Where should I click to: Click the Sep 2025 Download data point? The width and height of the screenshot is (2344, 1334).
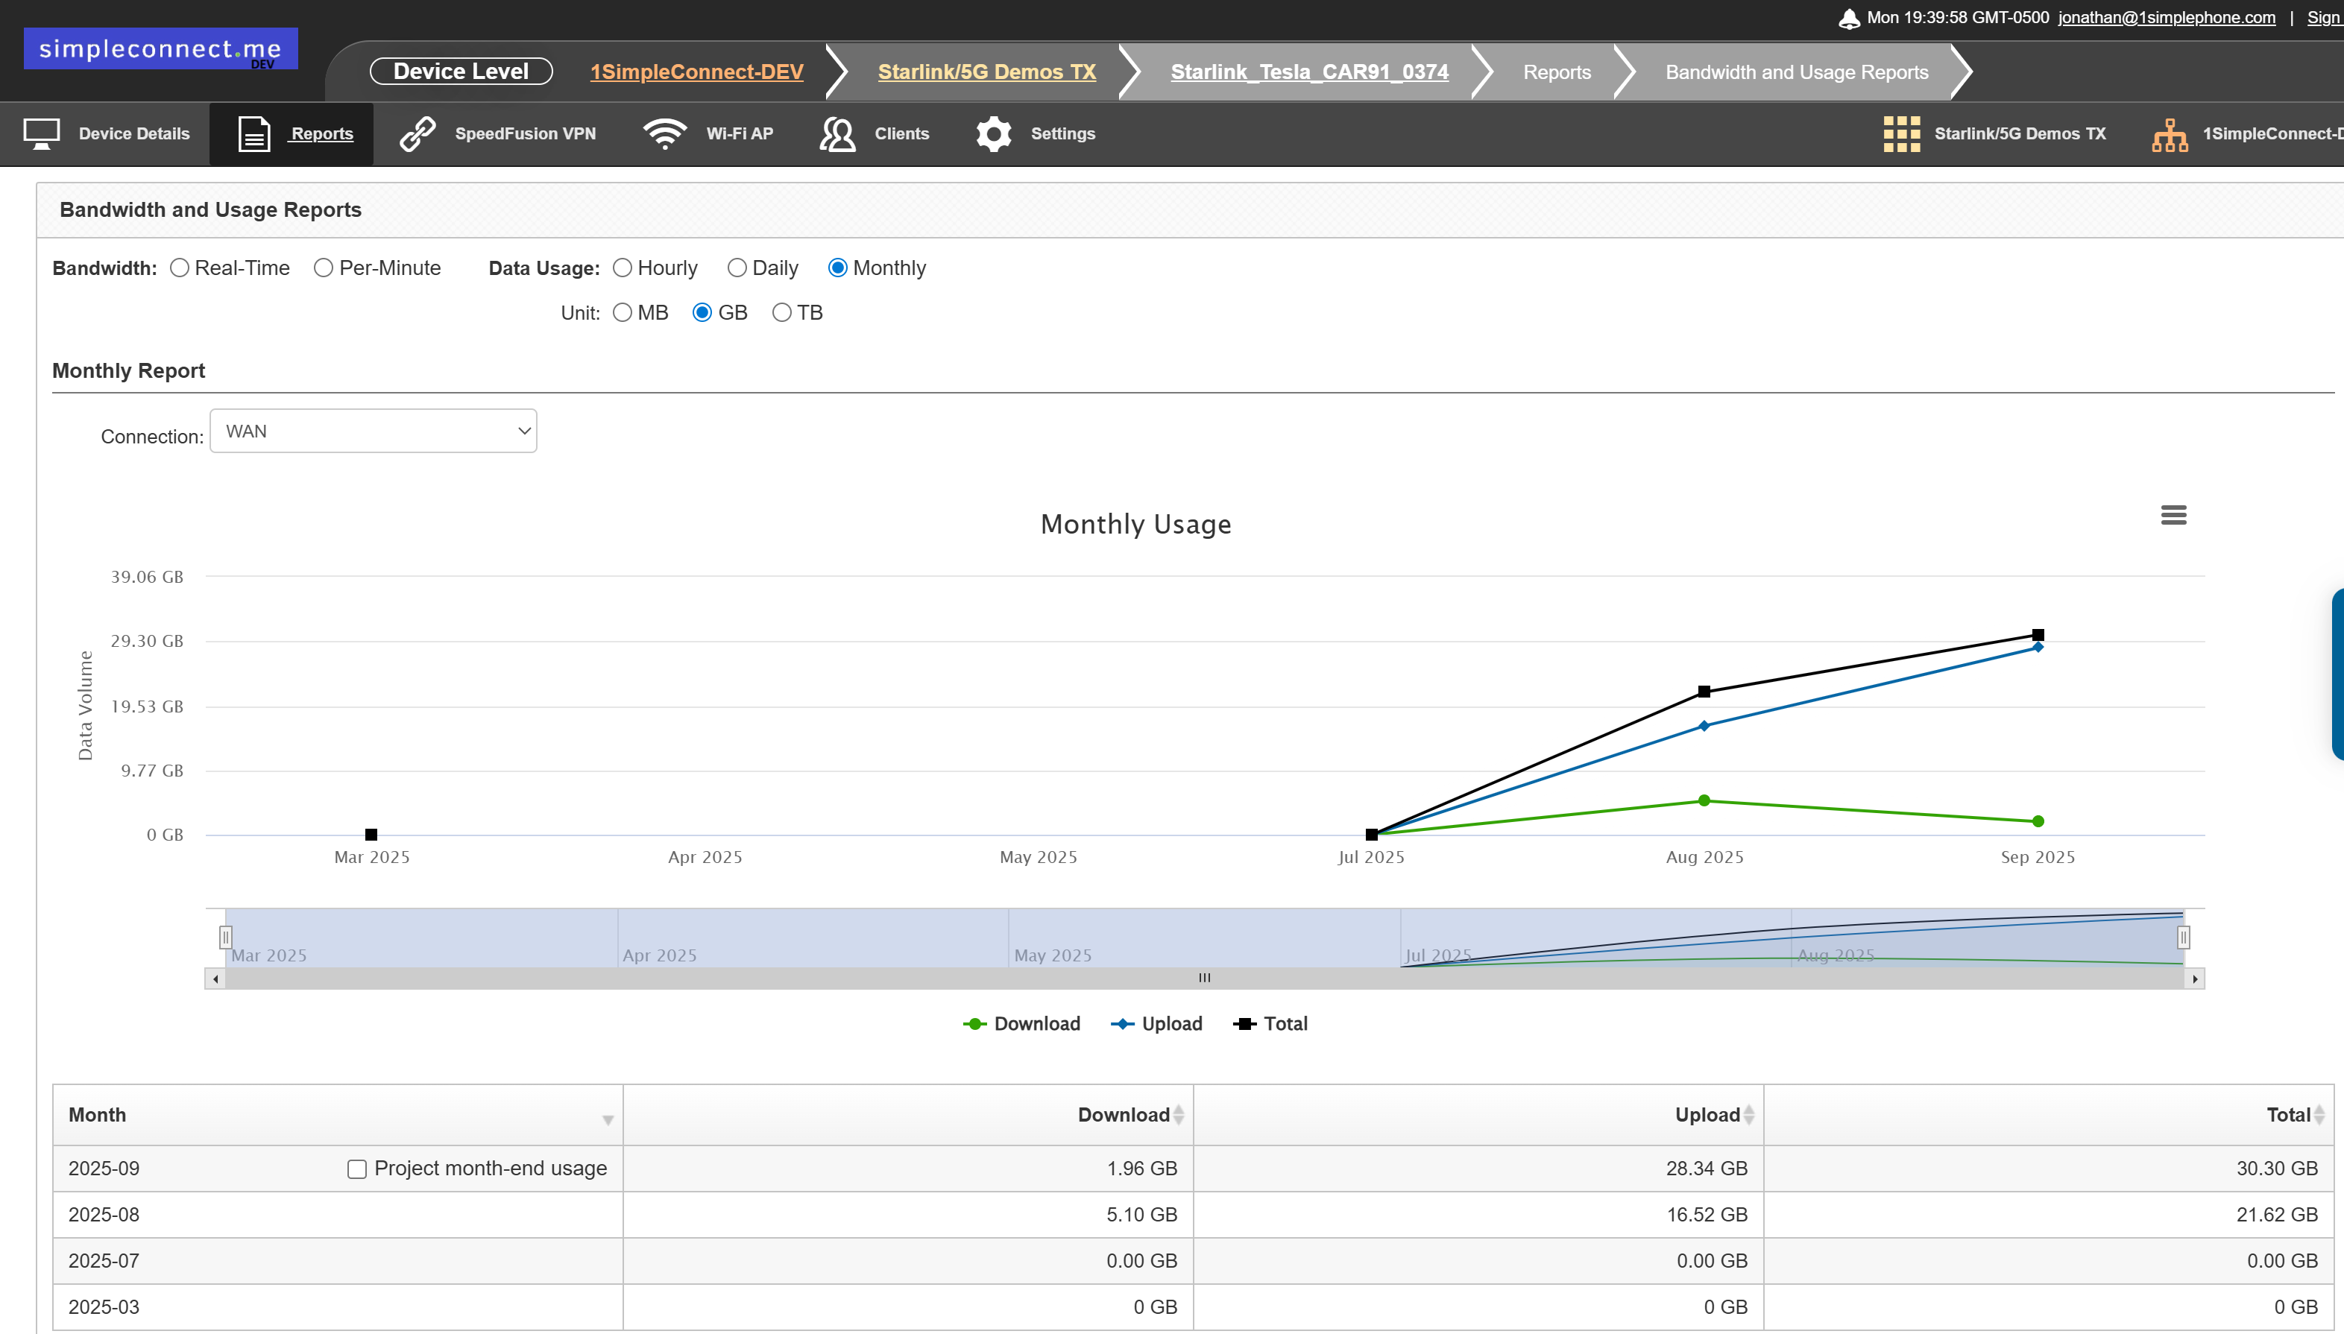tap(2037, 822)
